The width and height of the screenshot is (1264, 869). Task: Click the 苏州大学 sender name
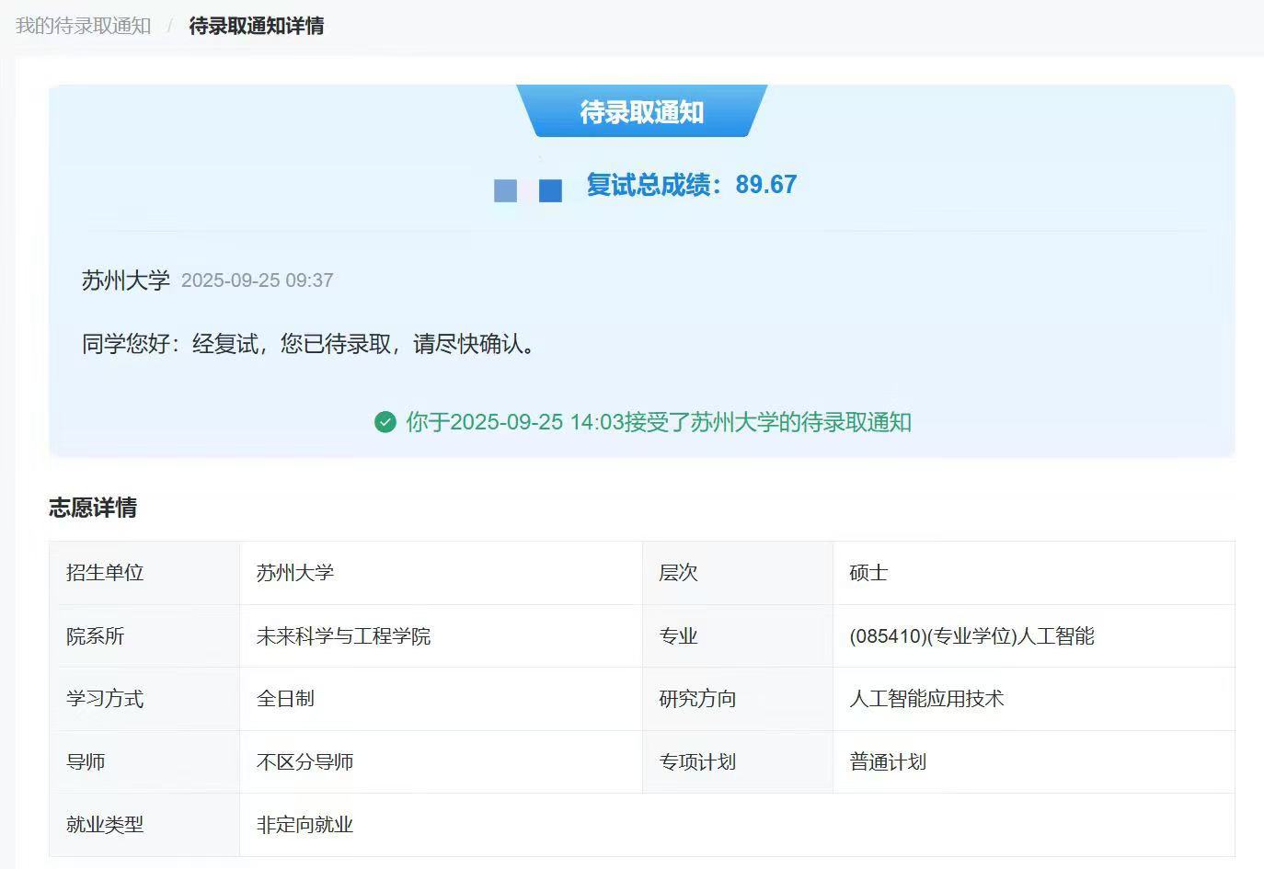coord(126,280)
